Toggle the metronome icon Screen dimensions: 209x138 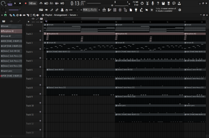(x=41, y=3)
